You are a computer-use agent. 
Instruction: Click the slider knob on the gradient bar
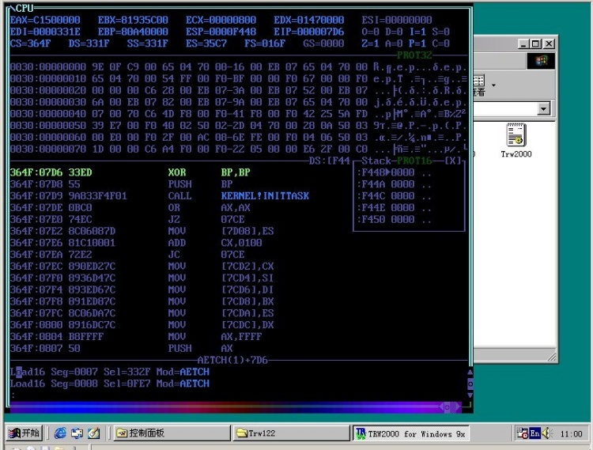447,407
